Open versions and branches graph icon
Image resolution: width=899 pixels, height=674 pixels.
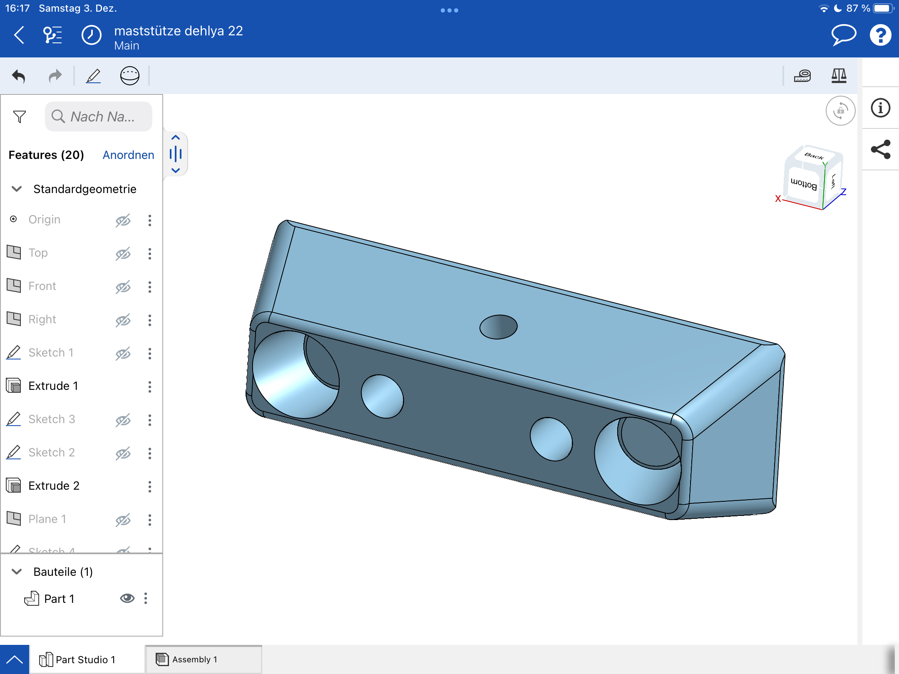pos(53,35)
